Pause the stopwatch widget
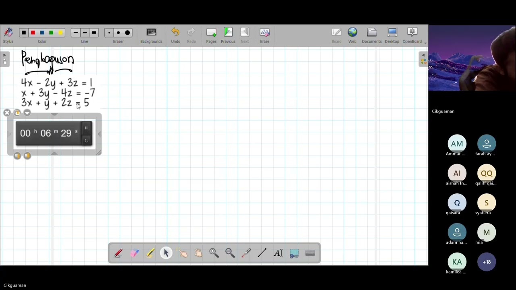The width and height of the screenshot is (516, 290). (x=86, y=128)
